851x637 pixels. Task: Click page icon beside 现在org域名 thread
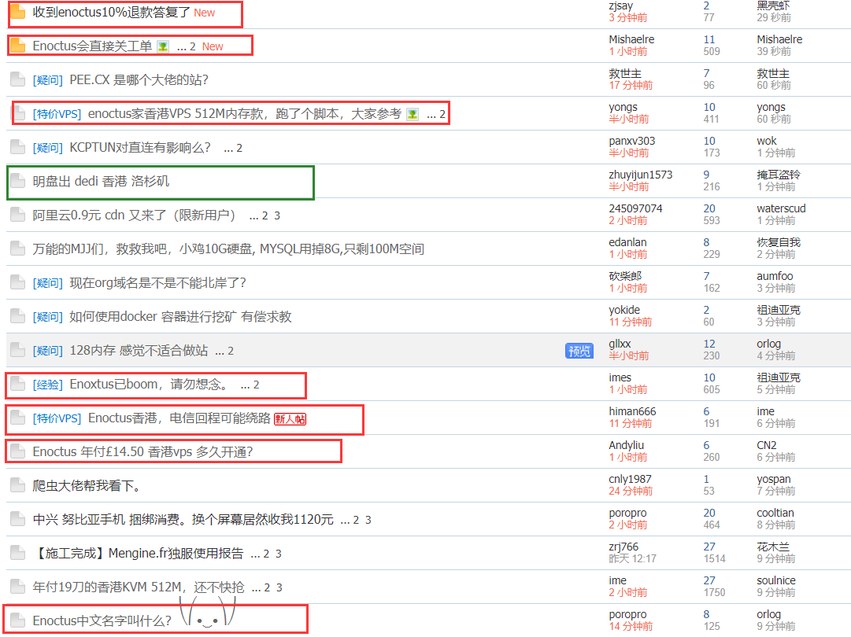18,282
